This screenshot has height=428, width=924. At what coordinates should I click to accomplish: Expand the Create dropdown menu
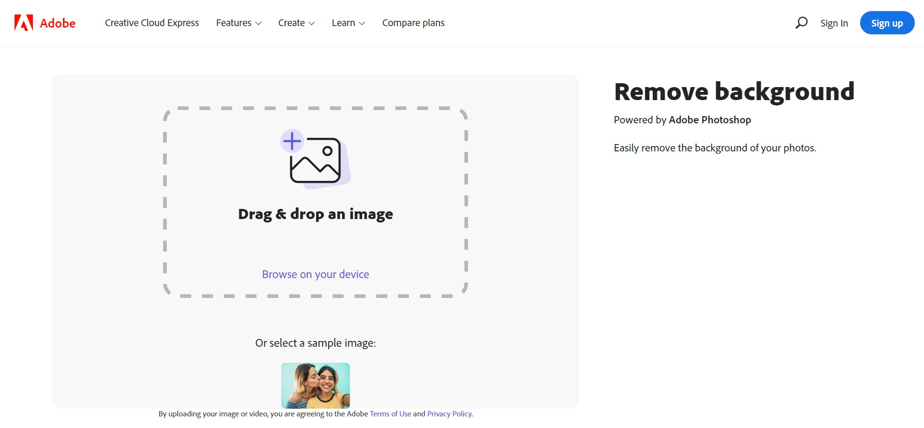click(296, 23)
